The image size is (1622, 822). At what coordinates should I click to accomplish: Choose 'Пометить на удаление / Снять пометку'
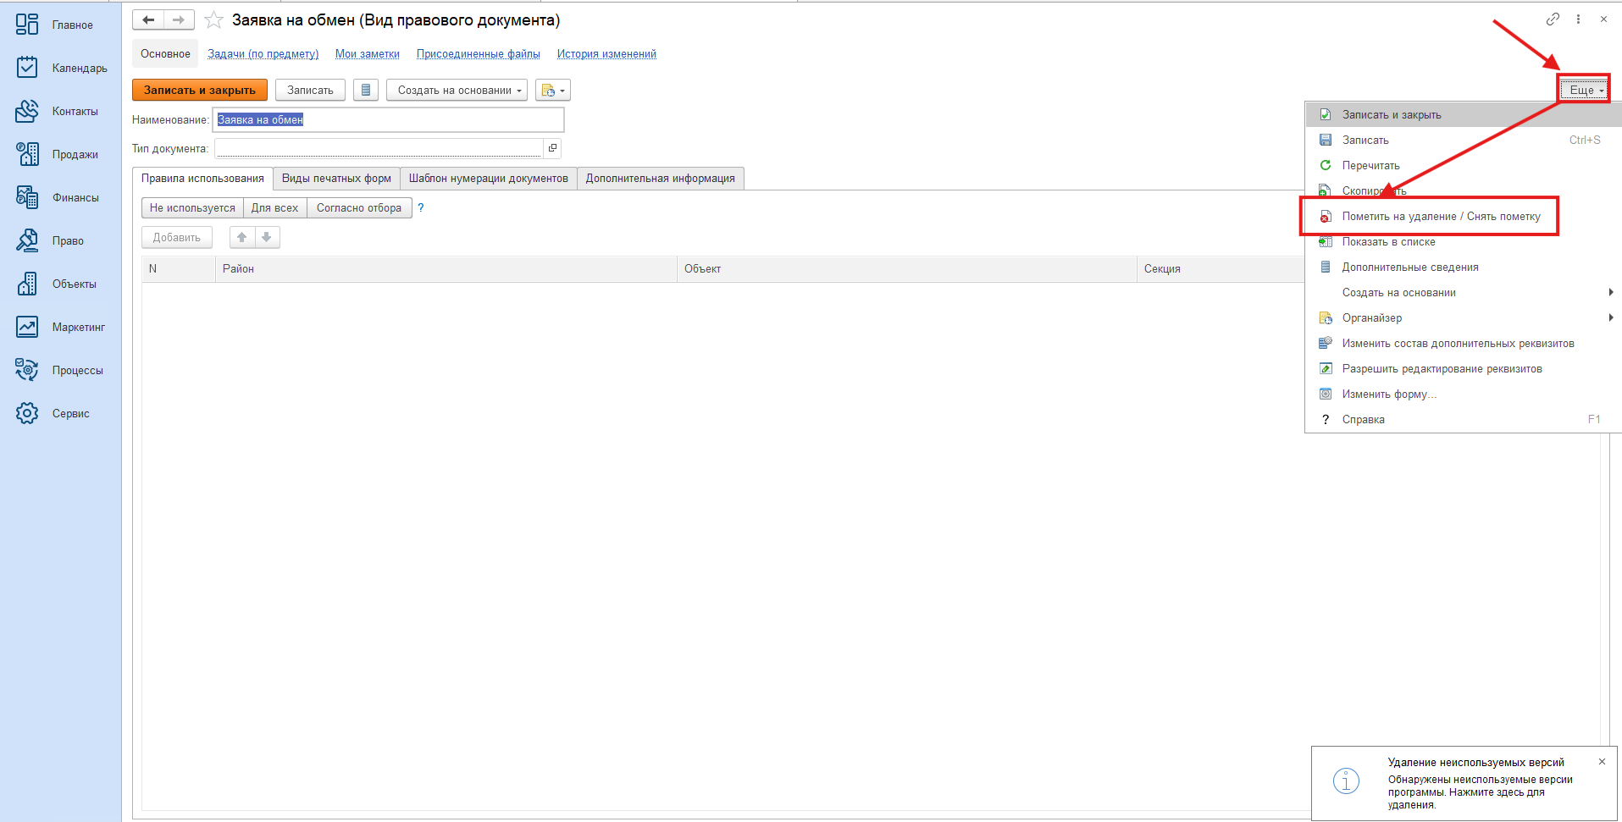(x=1440, y=217)
